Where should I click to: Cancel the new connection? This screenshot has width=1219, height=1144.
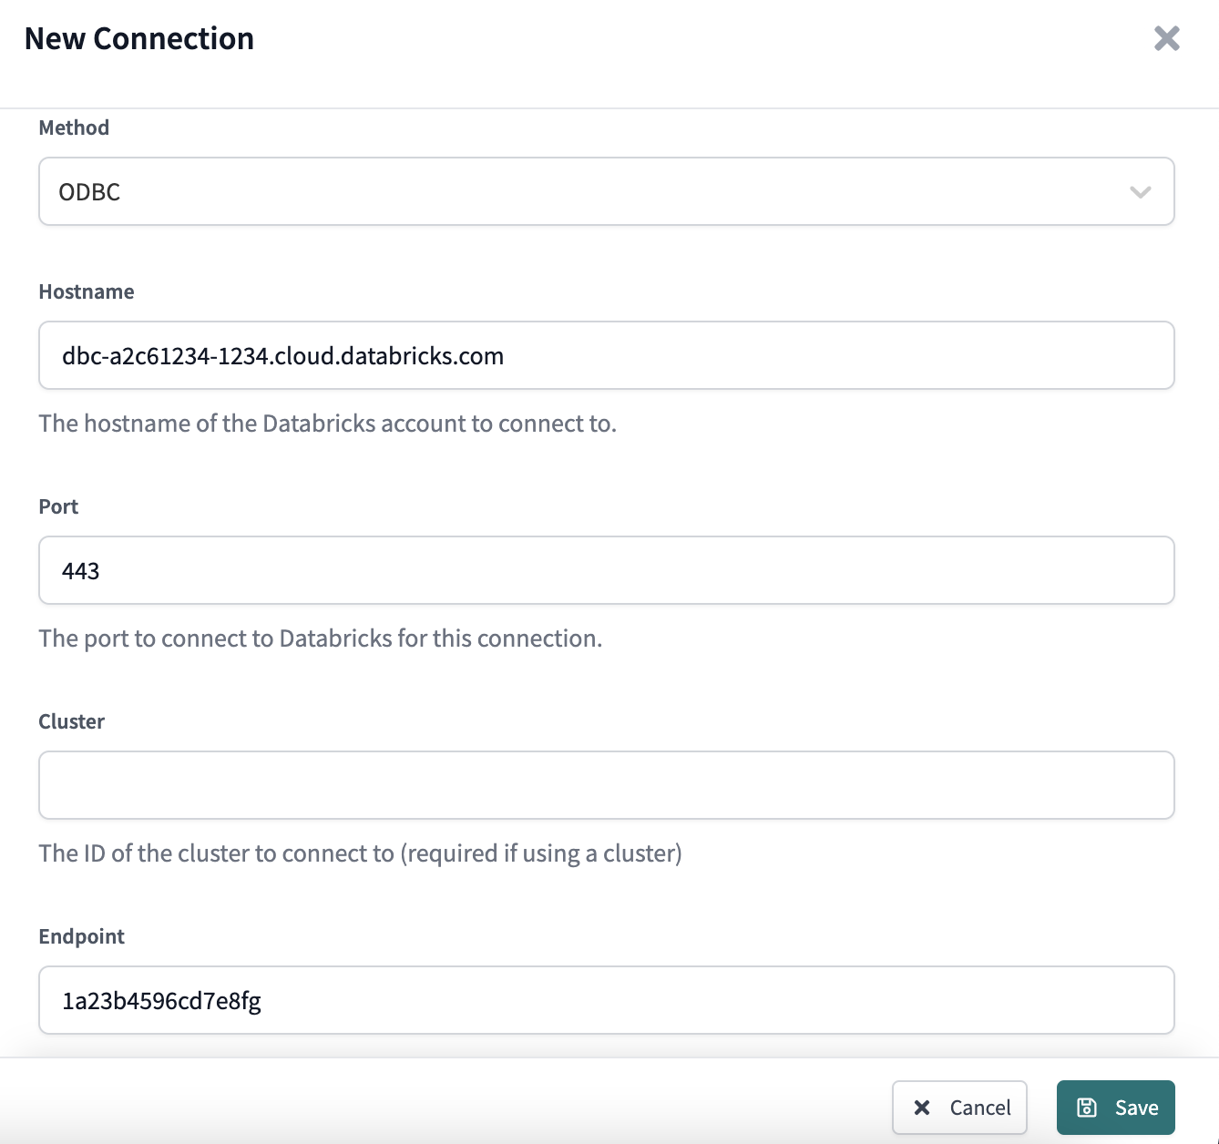959,1108
